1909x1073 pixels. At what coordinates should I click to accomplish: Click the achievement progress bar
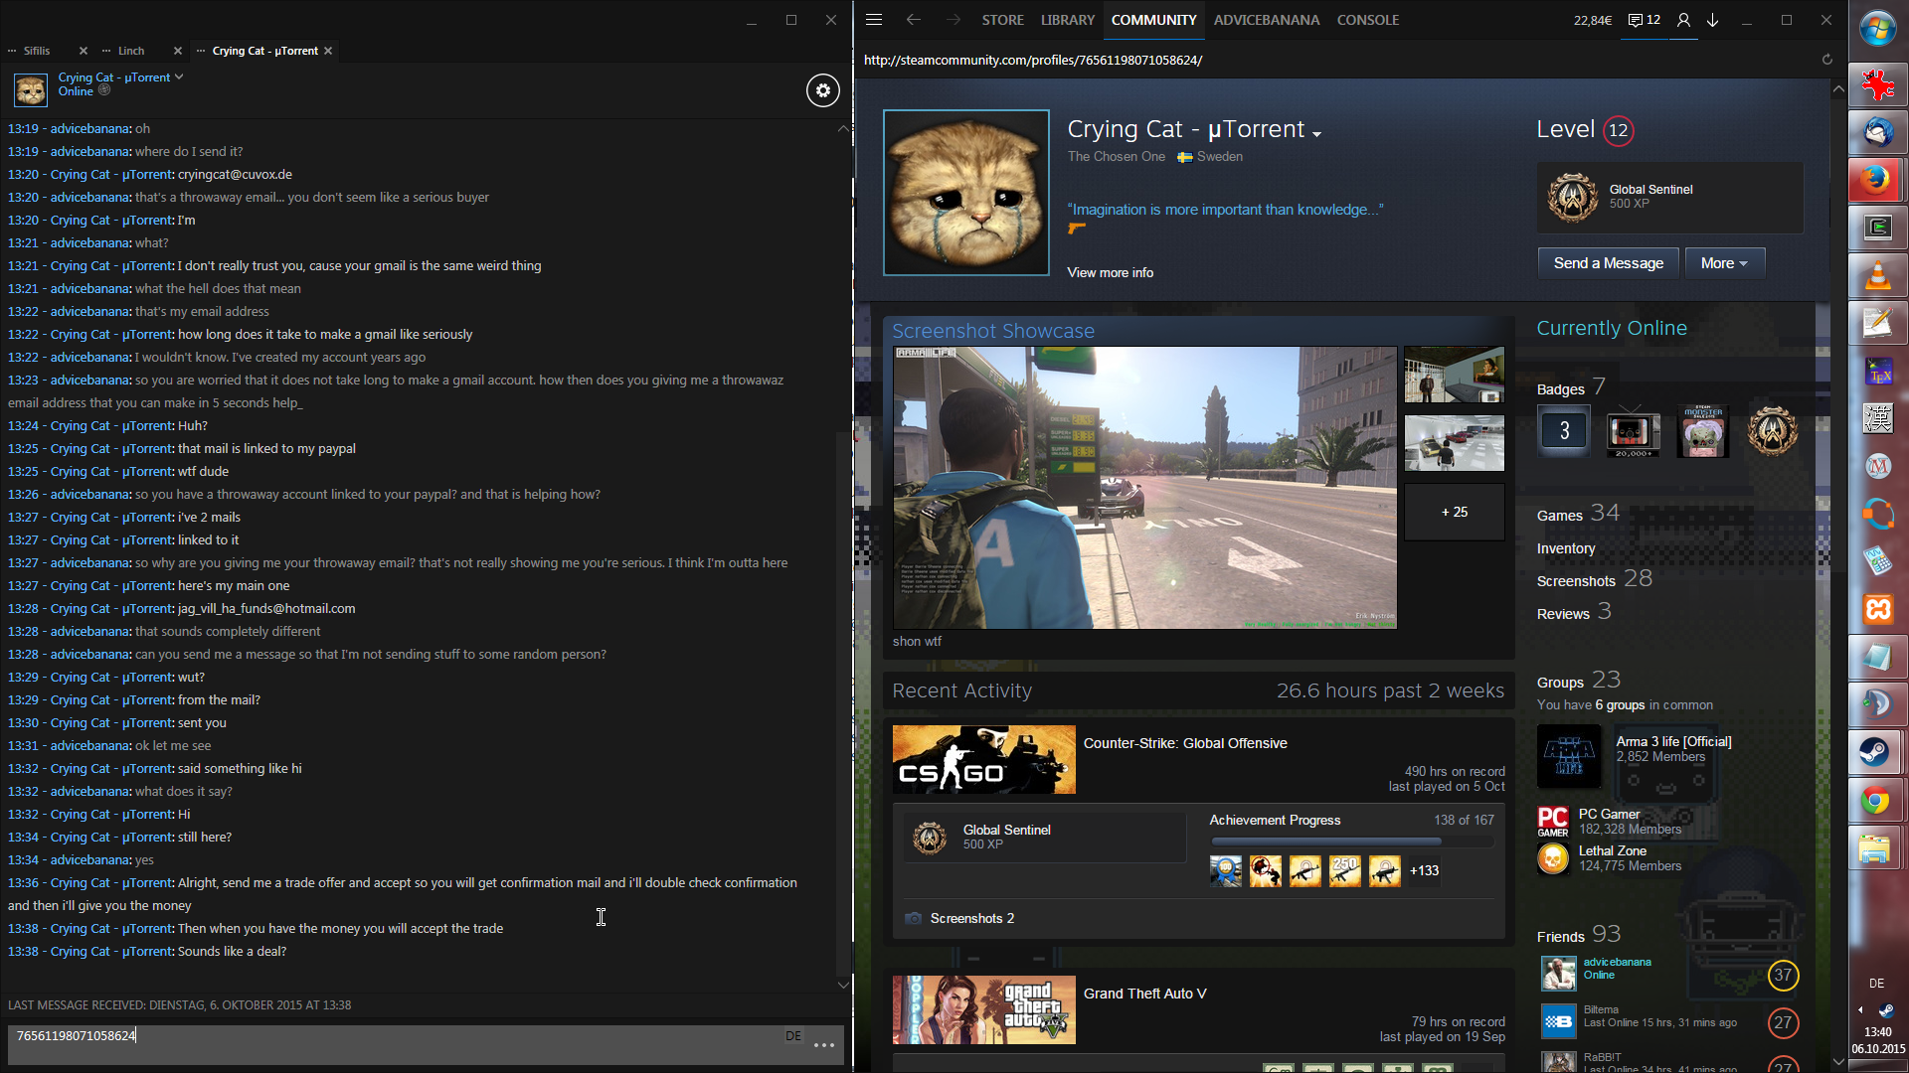pyautogui.click(x=1350, y=842)
